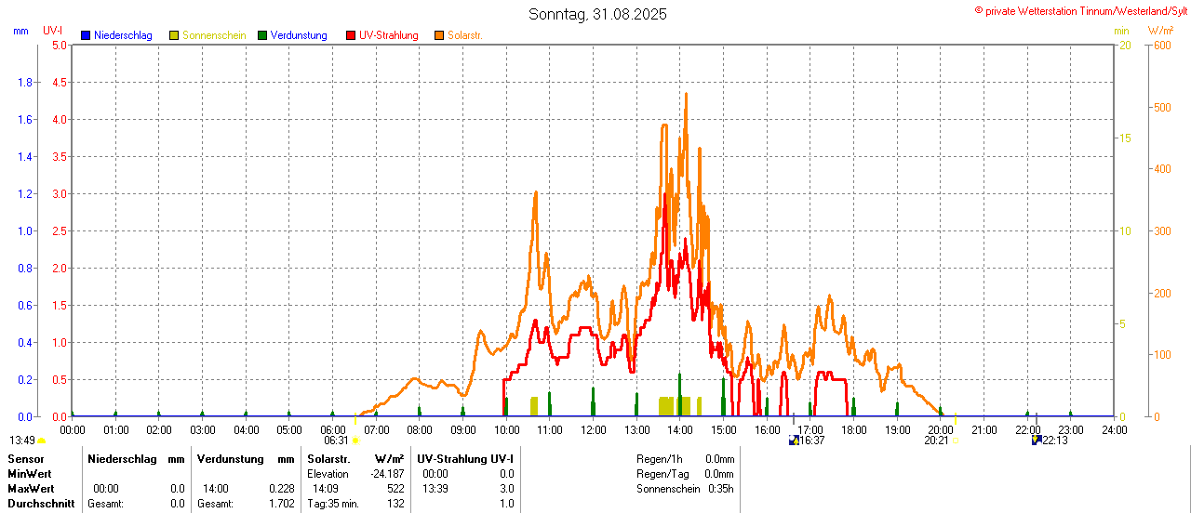
Task: Click the UV max time 13:39
Action: [x=435, y=489]
